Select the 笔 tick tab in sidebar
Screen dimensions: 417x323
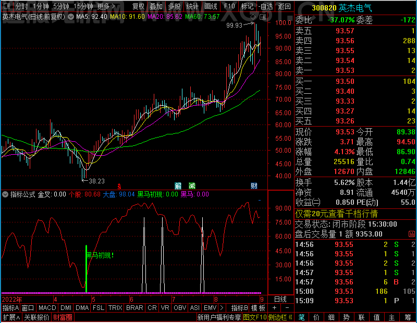[x=301, y=317]
